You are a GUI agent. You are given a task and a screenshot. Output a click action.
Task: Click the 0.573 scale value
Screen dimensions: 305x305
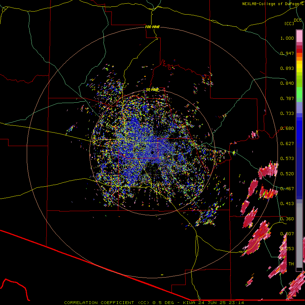point(287,159)
